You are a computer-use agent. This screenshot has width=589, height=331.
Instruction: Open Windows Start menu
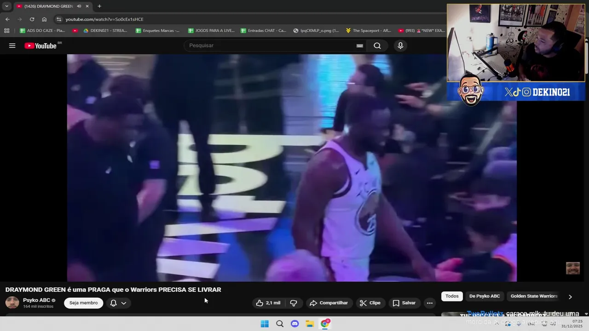tap(265, 324)
